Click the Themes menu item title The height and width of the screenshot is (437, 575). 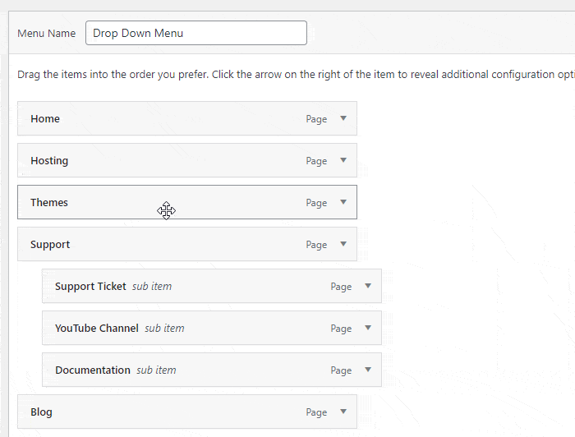point(49,203)
